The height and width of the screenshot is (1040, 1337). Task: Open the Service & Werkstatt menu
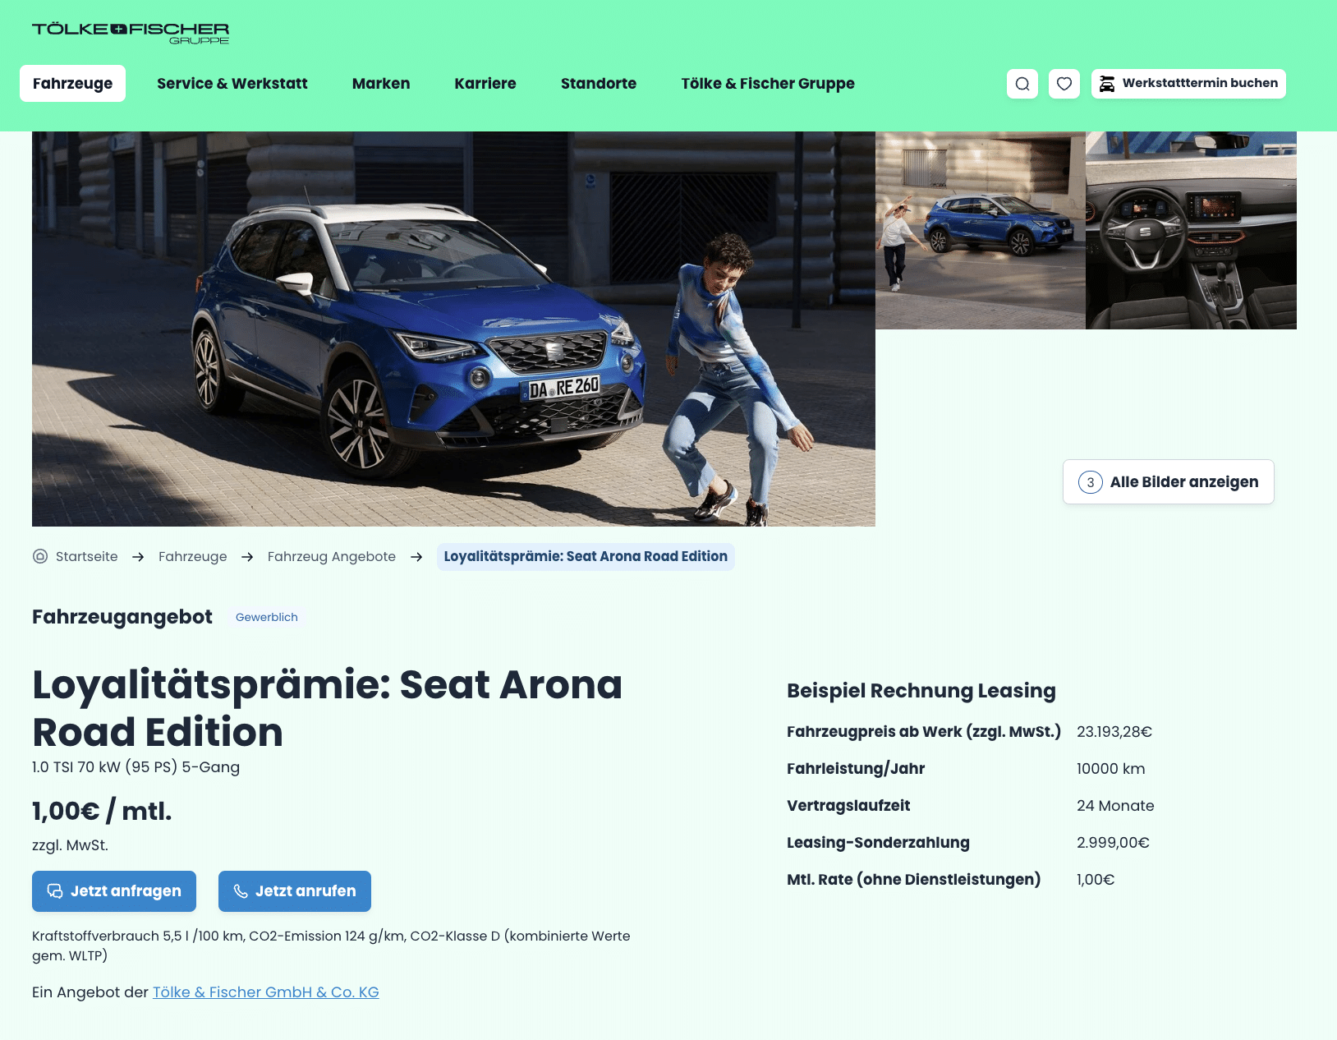tap(232, 84)
